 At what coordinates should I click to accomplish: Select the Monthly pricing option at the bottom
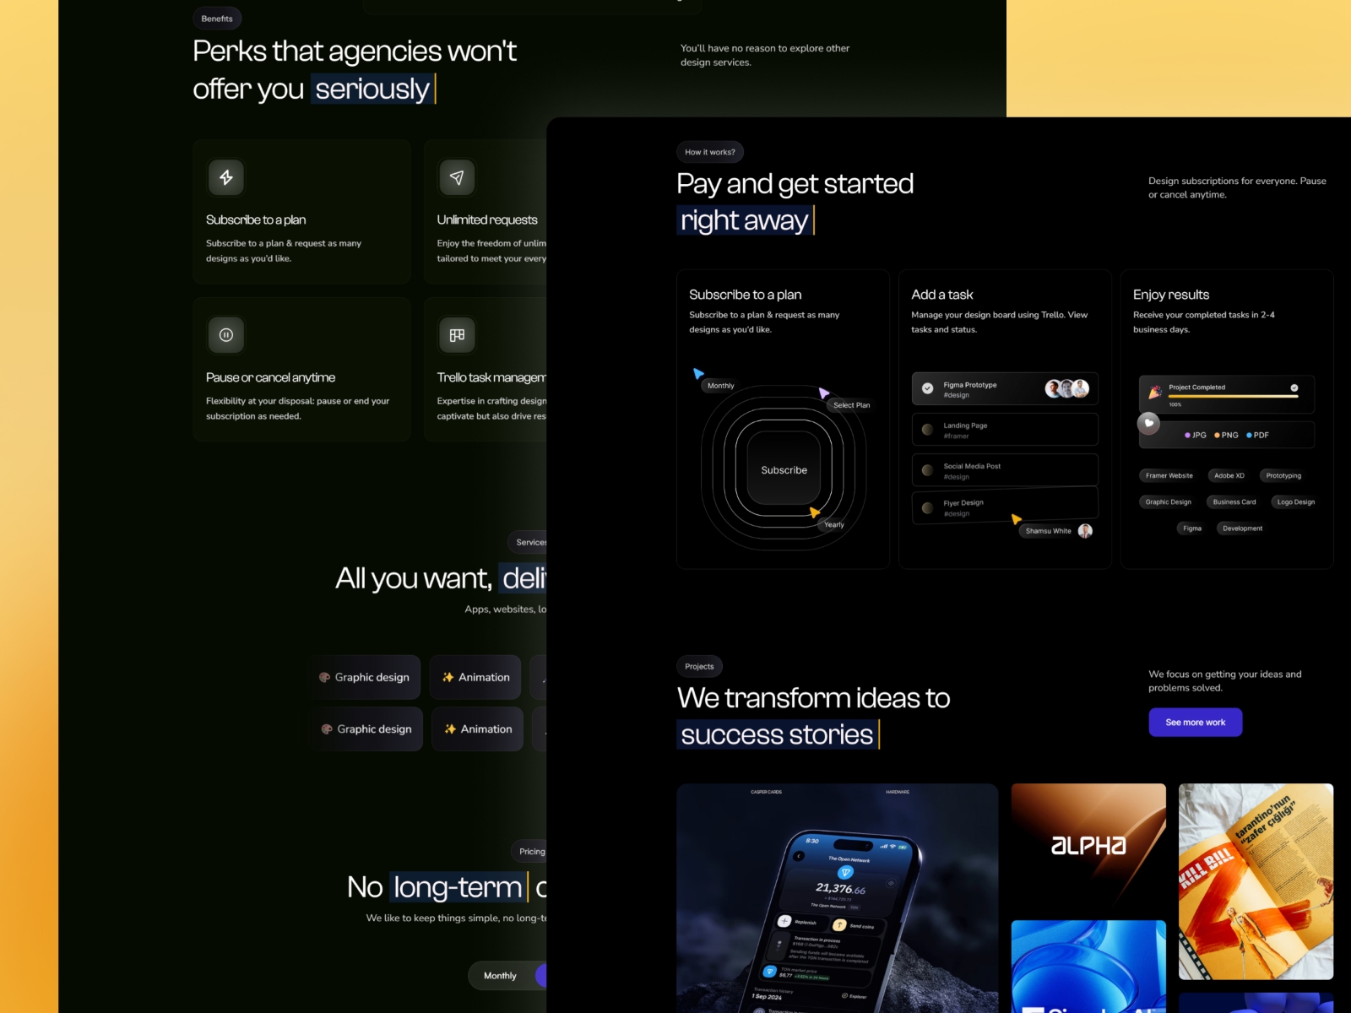[x=500, y=976]
